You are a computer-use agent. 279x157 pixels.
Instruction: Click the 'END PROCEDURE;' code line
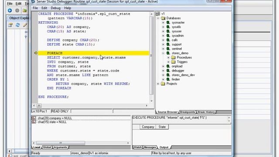click(x=53, y=97)
